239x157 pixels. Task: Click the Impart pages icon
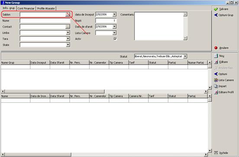click(x=216, y=86)
